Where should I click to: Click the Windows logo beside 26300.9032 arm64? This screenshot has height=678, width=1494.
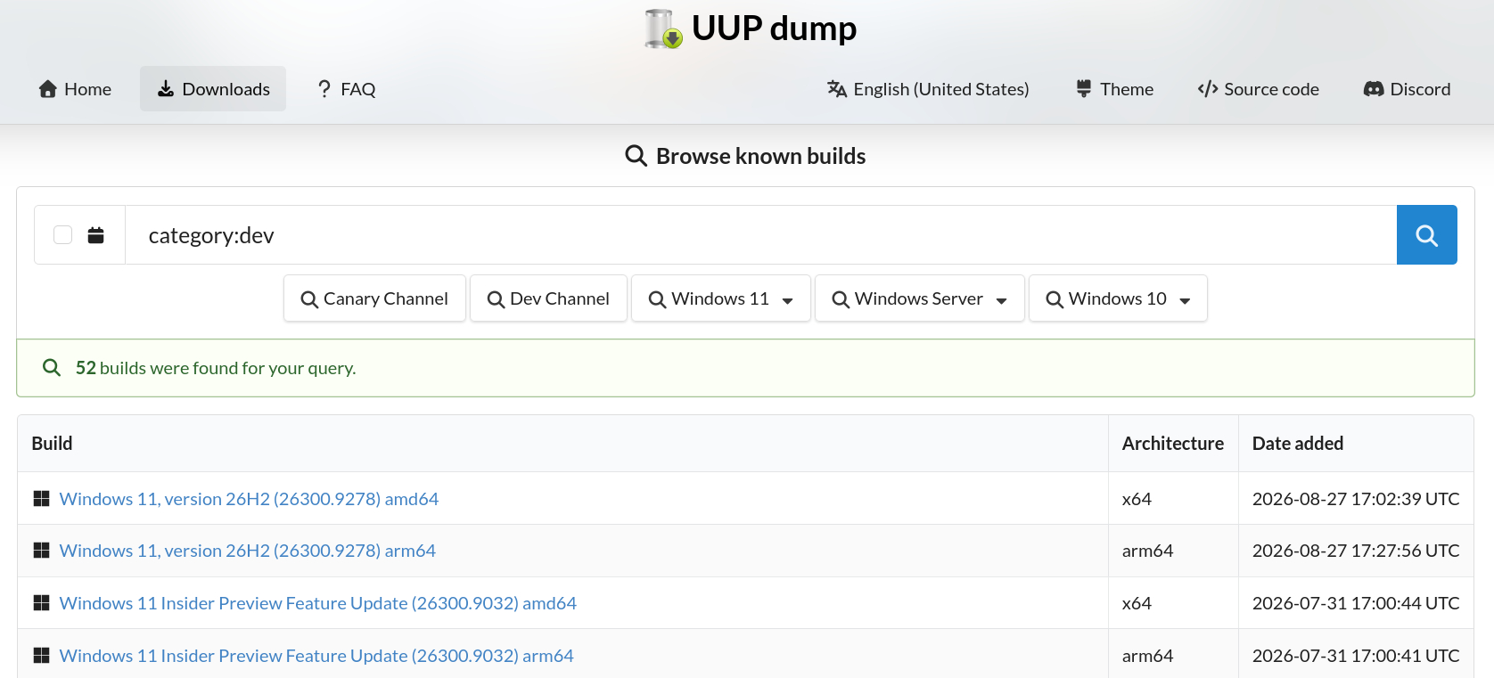click(x=41, y=656)
